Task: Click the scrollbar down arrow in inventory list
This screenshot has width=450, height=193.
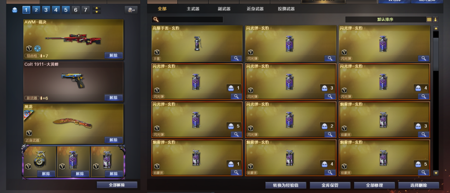Action: point(436,173)
